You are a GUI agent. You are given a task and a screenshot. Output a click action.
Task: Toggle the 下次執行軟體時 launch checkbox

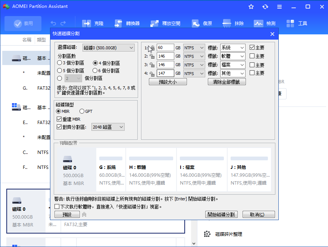(57, 207)
